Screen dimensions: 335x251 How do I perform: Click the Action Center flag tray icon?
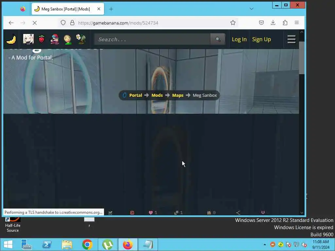click(x=289, y=244)
